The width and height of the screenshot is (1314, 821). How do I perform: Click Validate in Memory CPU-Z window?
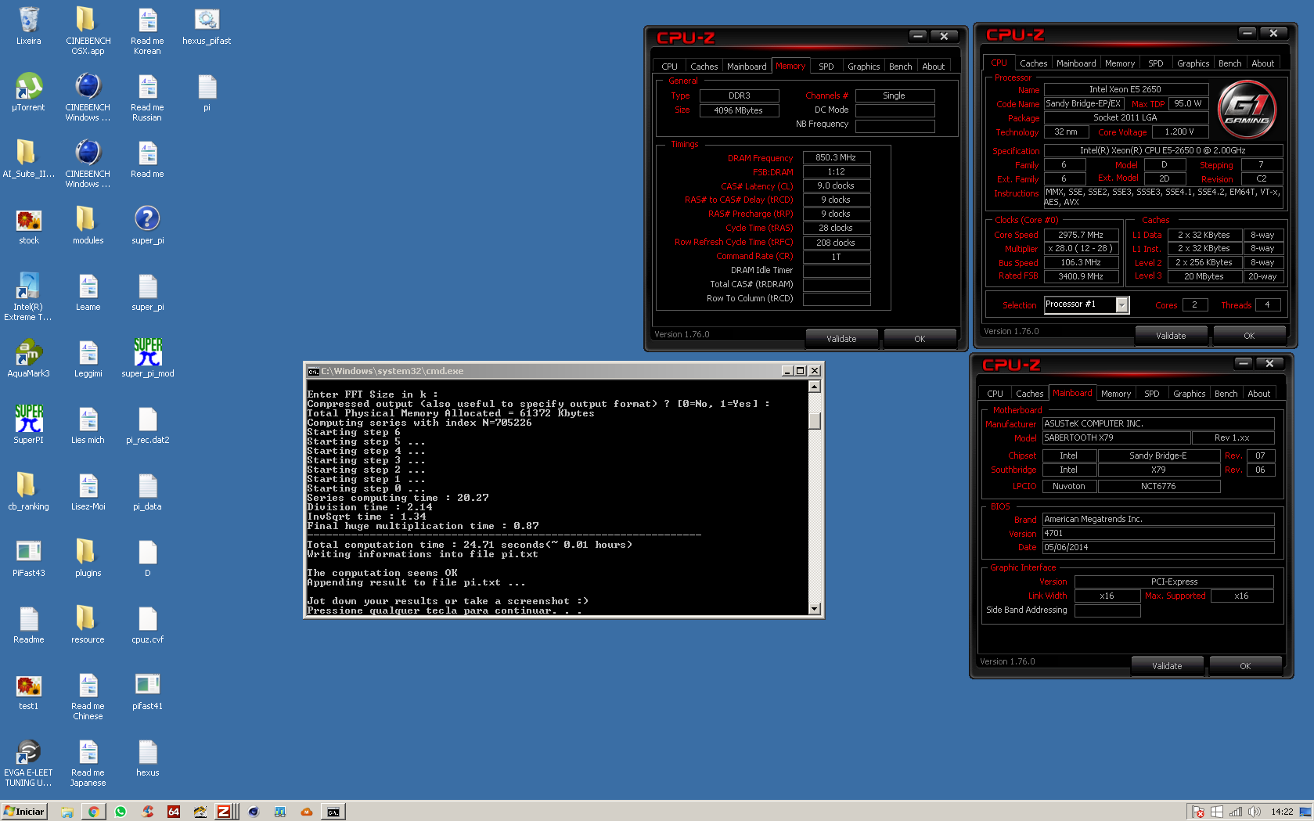(841, 339)
